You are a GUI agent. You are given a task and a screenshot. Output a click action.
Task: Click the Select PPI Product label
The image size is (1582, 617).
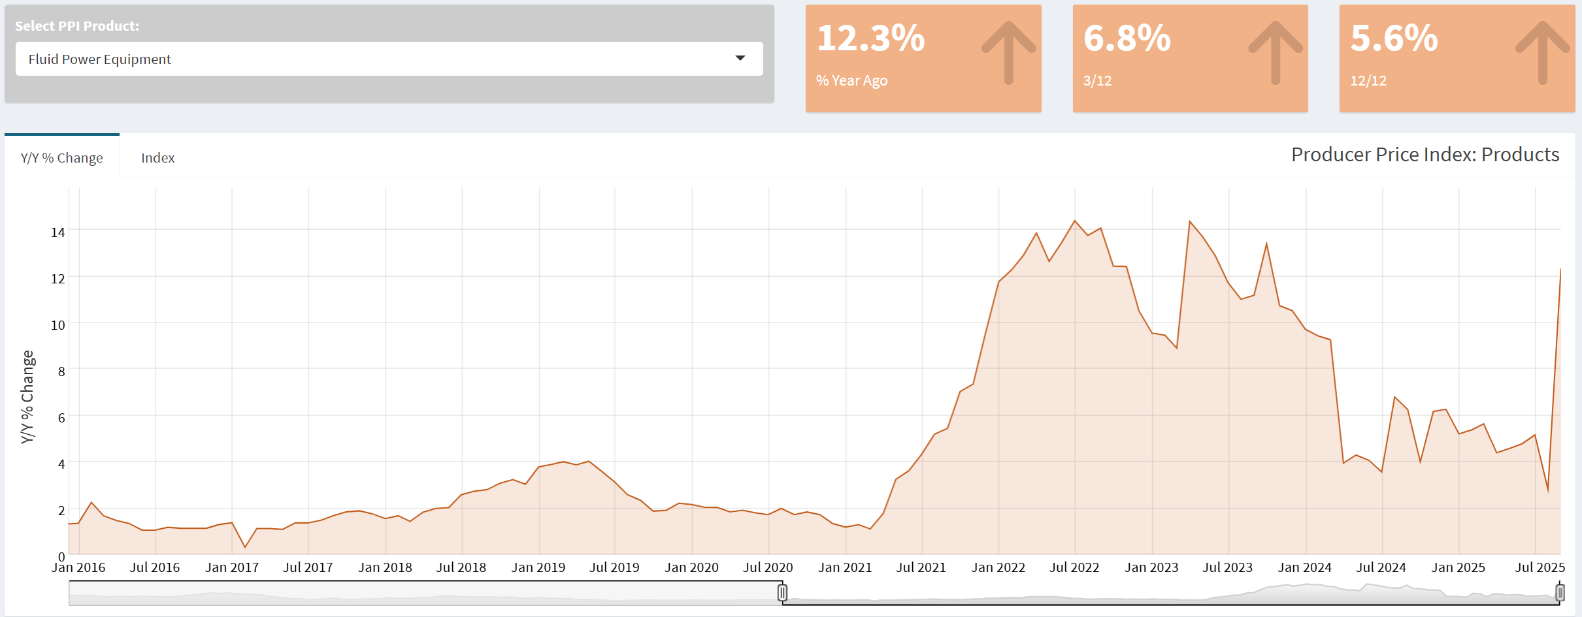[77, 26]
